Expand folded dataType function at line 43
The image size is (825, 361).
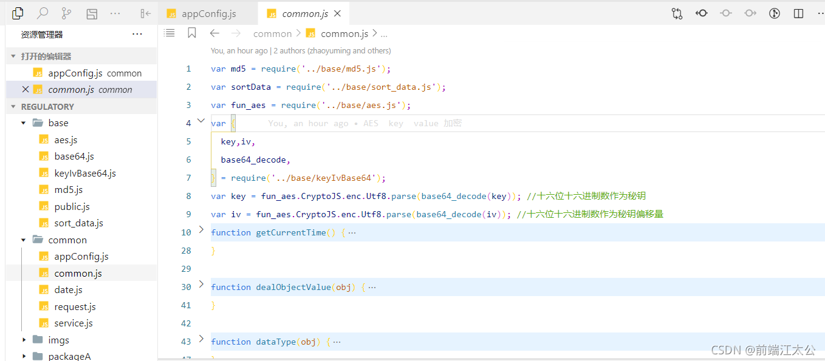[202, 339]
